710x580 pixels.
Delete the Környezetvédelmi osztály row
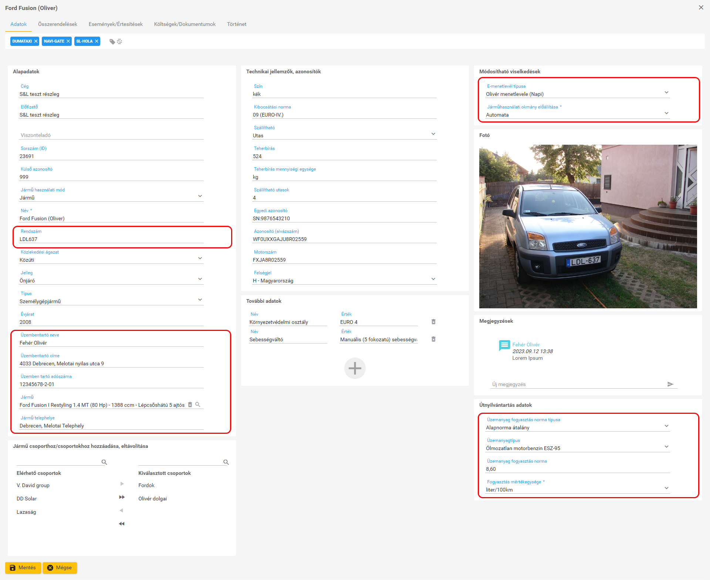pos(433,322)
